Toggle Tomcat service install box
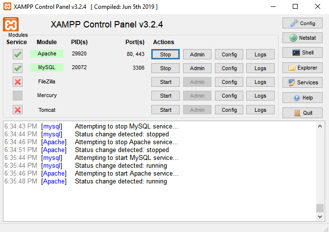 point(18,110)
